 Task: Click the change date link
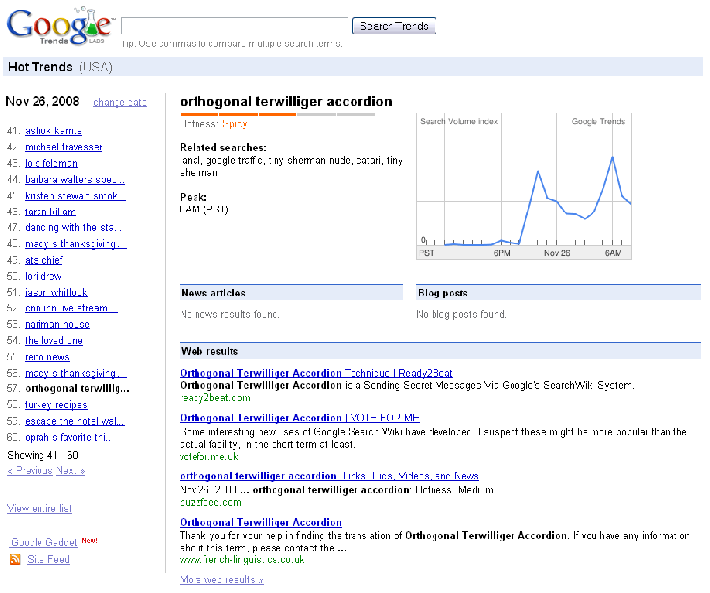[x=119, y=103]
